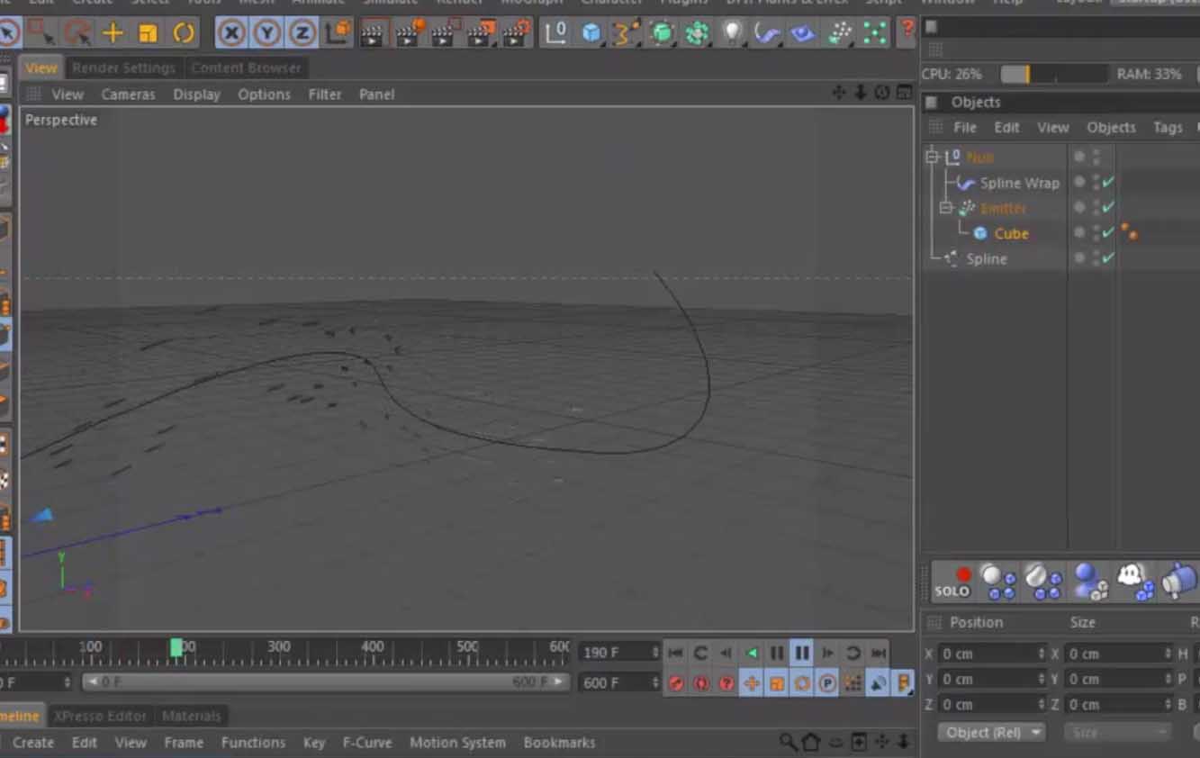This screenshot has width=1200, height=758.
Task: Click the Record Active Objects red button
Action: (x=676, y=683)
